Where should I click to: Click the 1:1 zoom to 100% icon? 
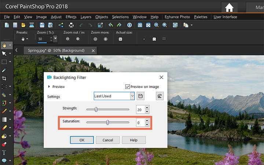pyautogui.click(x=140, y=25)
